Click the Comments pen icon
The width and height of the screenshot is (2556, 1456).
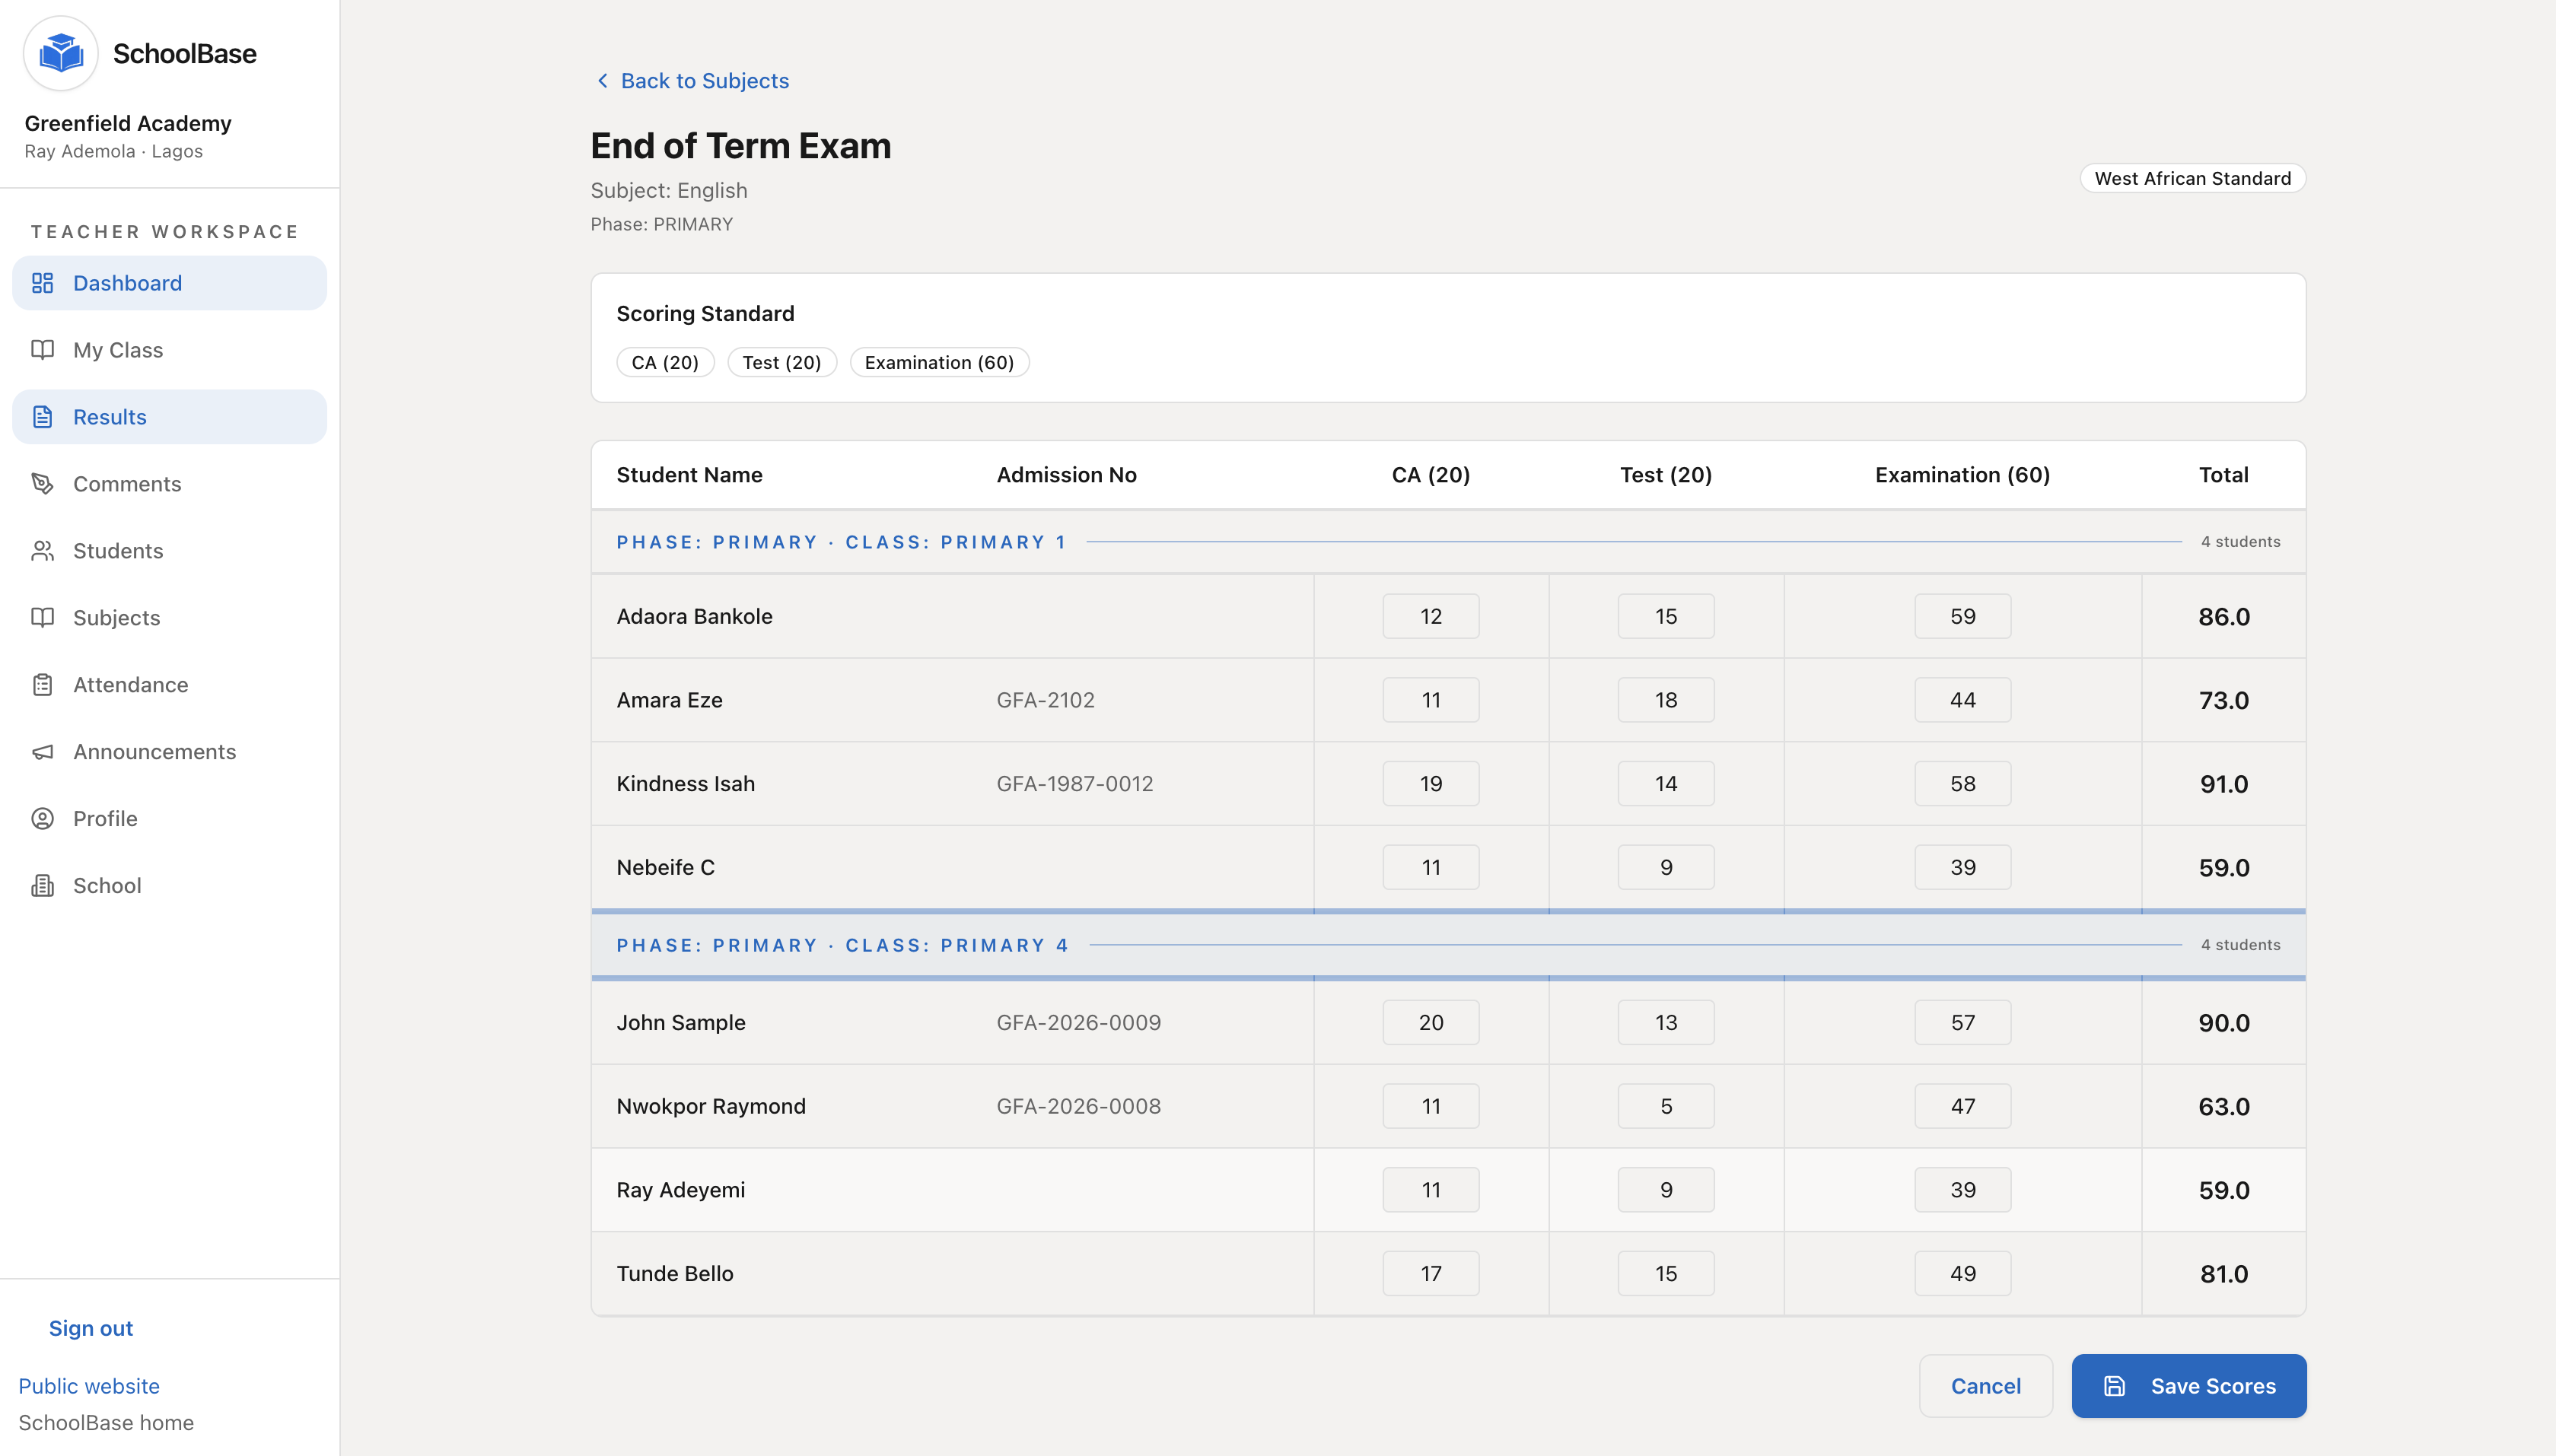(x=42, y=484)
